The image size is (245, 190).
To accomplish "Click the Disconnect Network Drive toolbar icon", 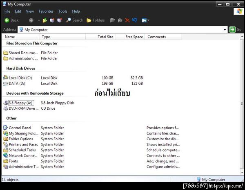I will (60, 20).
